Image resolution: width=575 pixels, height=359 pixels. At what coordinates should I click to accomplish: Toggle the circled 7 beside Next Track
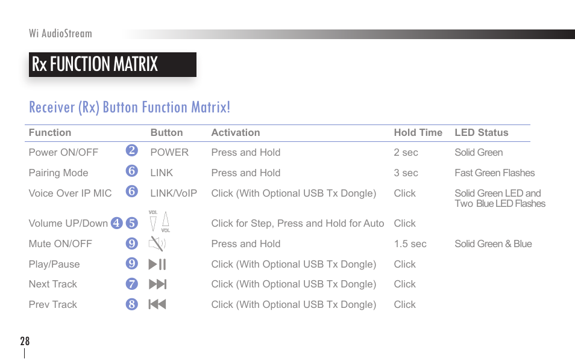[x=131, y=284]
